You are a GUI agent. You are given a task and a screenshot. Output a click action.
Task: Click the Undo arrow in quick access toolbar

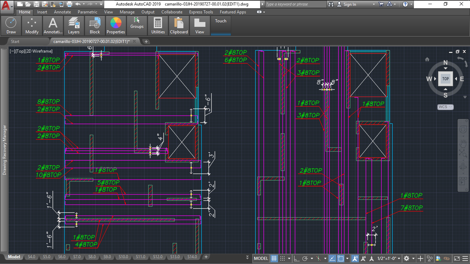click(78, 4)
